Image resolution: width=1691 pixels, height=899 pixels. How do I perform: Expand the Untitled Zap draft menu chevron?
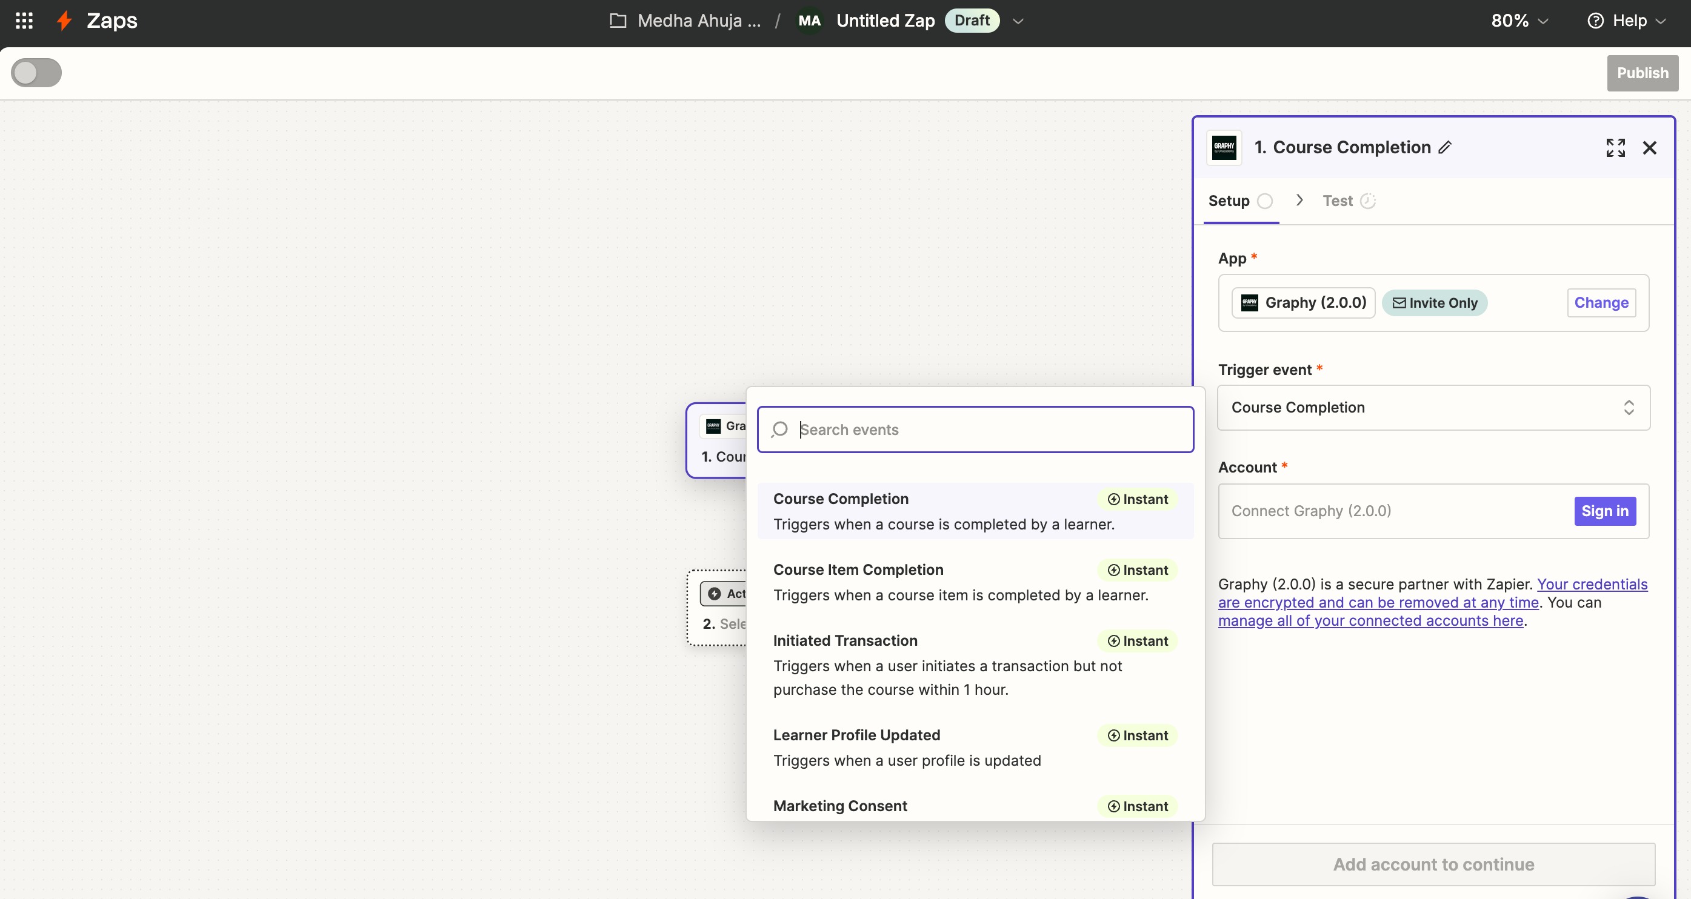[x=1018, y=21]
